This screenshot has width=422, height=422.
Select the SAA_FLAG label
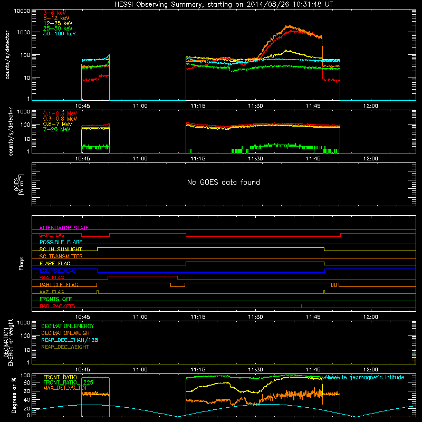52,277
